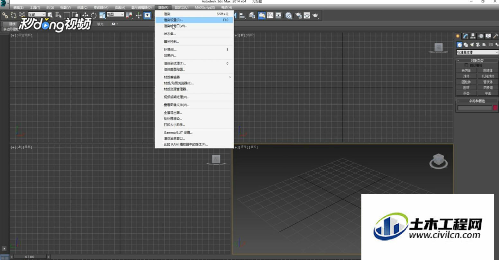Click the Select and Link chain icon
The height and width of the screenshot is (260, 499).
(x=5, y=15)
